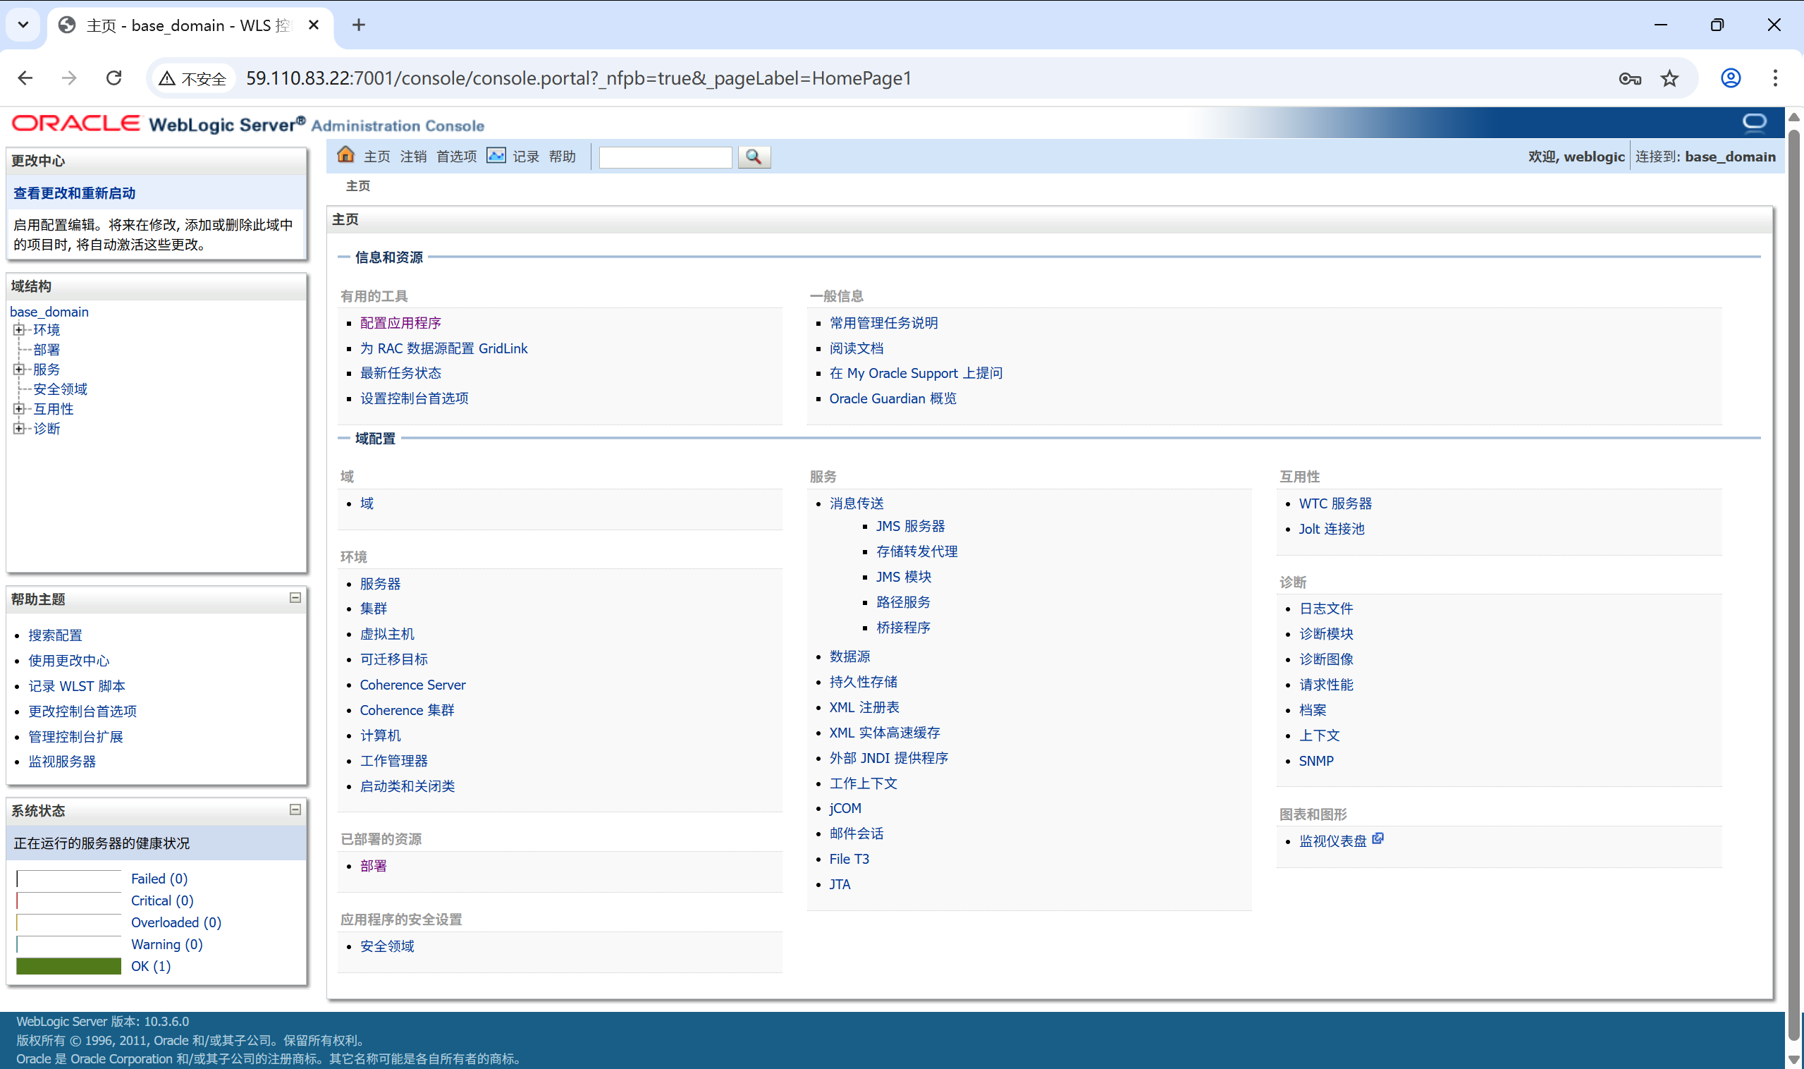This screenshot has height=1069, width=1804.
Task: Select 安全领域 in domain structure tree
Action: pyautogui.click(x=61, y=389)
